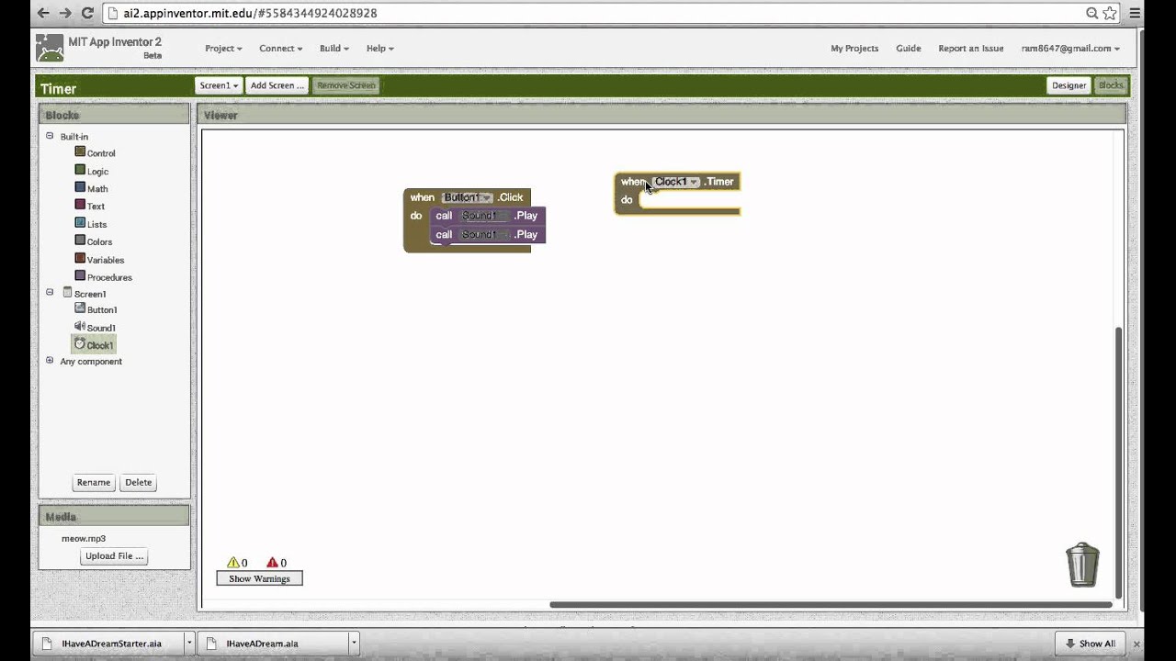Click the viewer horizontal scrollbar
Image resolution: width=1176 pixels, height=661 pixels.
point(831,604)
